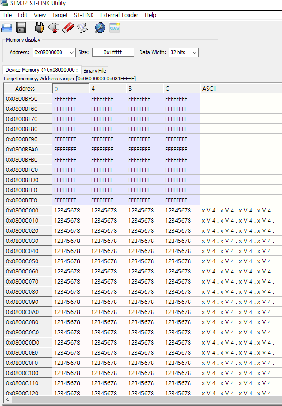Open the SWV viewer icon
282x406 pixels.
[x=114, y=28]
